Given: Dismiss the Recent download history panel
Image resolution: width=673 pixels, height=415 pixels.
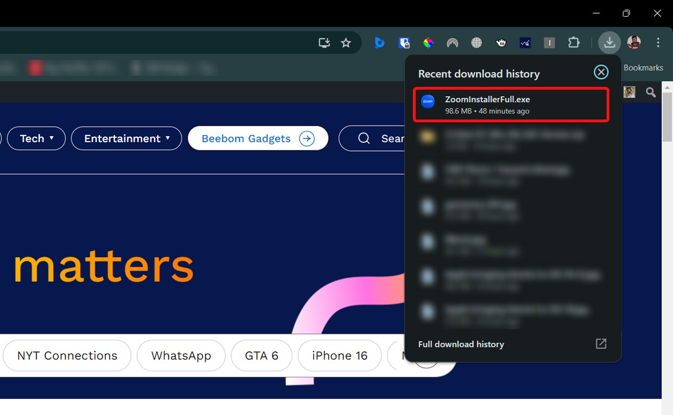Looking at the screenshot, I should point(601,72).
